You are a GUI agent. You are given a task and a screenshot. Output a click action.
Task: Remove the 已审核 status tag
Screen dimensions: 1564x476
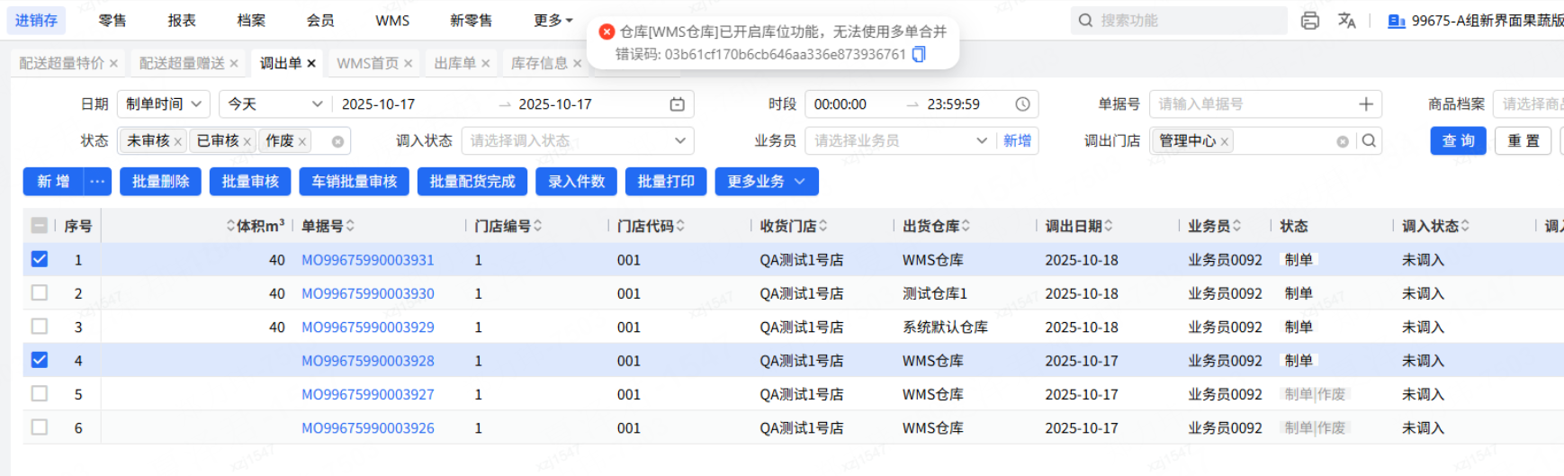point(247,141)
